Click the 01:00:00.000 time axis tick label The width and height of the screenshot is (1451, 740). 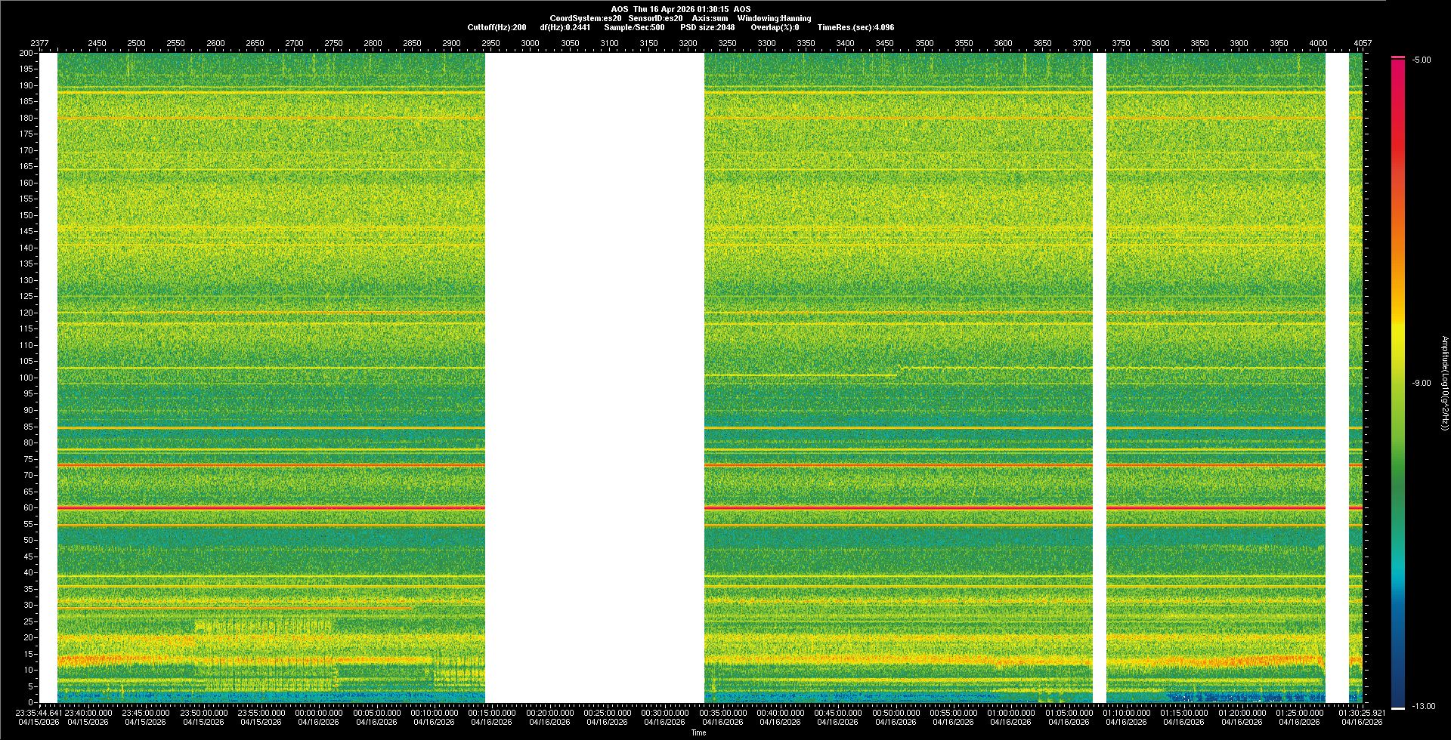click(1011, 713)
